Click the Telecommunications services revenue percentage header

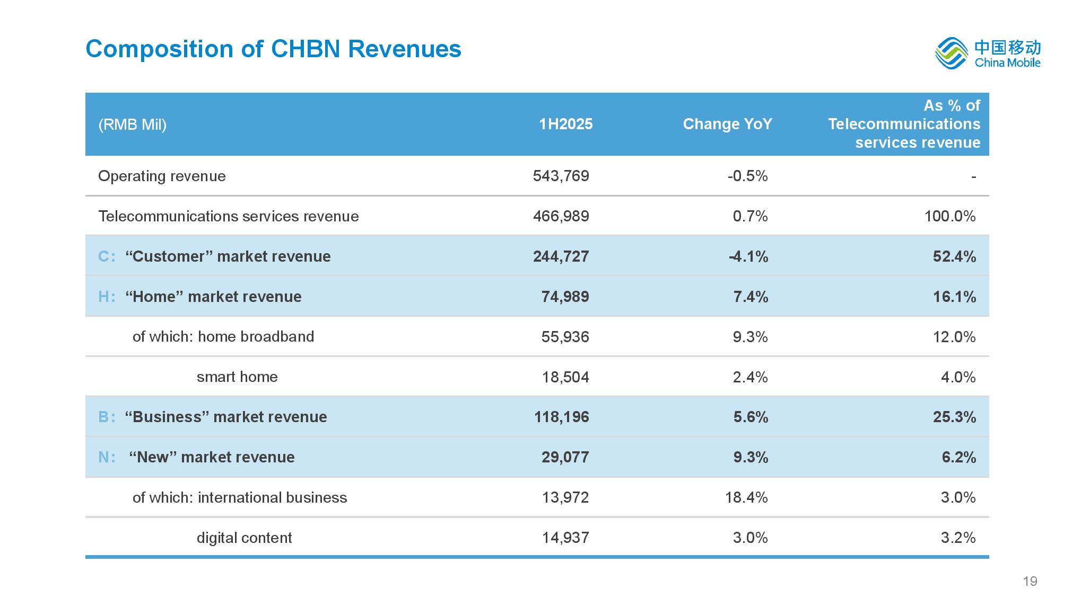coord(904,124)
